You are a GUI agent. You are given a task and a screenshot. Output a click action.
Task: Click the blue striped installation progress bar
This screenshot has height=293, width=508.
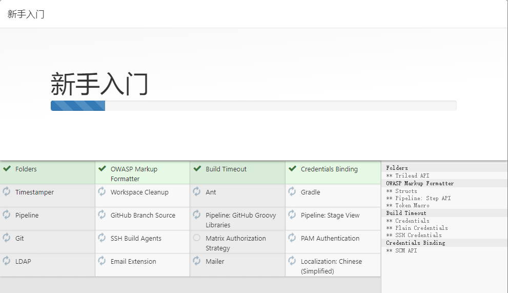(x=78, y=106)
